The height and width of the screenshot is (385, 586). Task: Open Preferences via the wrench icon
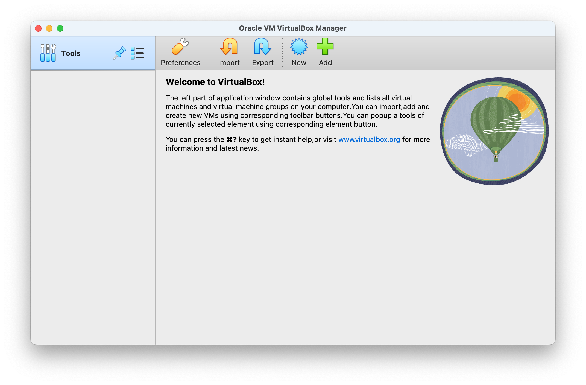point(180,46)
